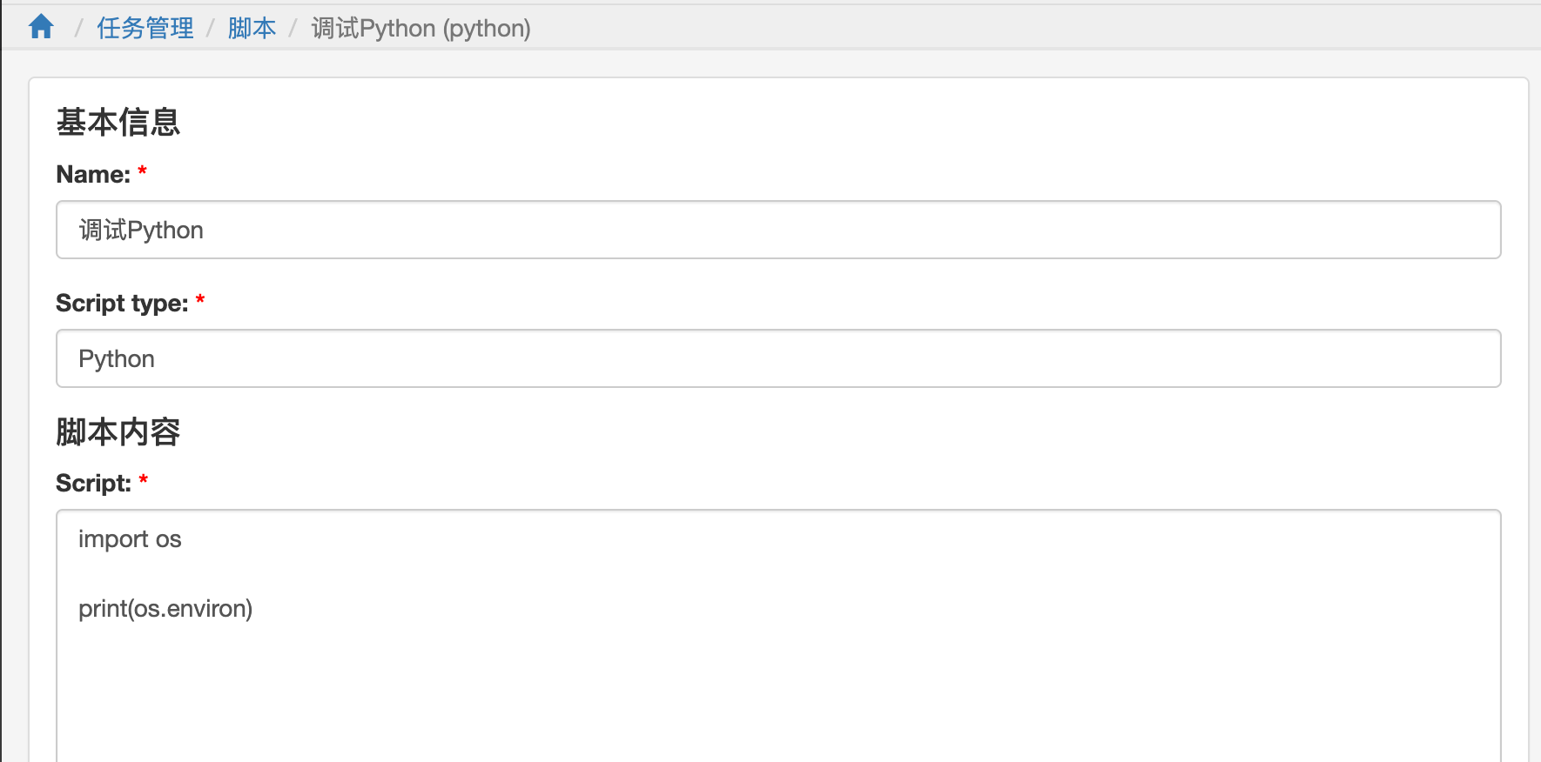Click the "Script:" field label
Viewport: 1541px width, 762px height.
point(93,484)
